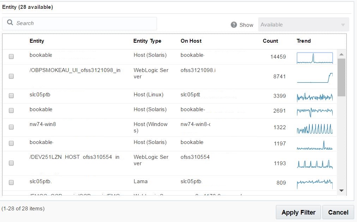Check the slc05ptb Host (Linux) row checkbox
This screenshot has height=222, width=357.
11,96
